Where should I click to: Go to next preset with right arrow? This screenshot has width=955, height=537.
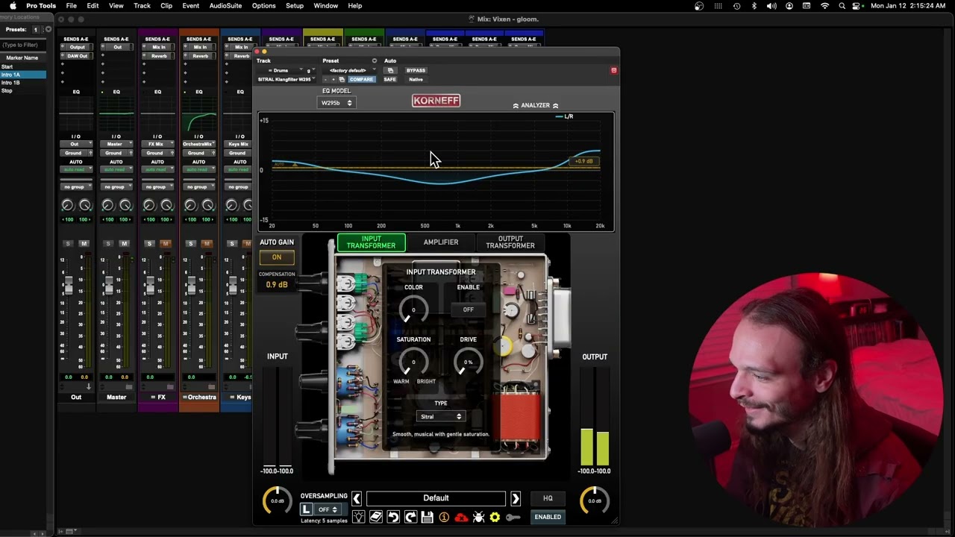point(516,498)
